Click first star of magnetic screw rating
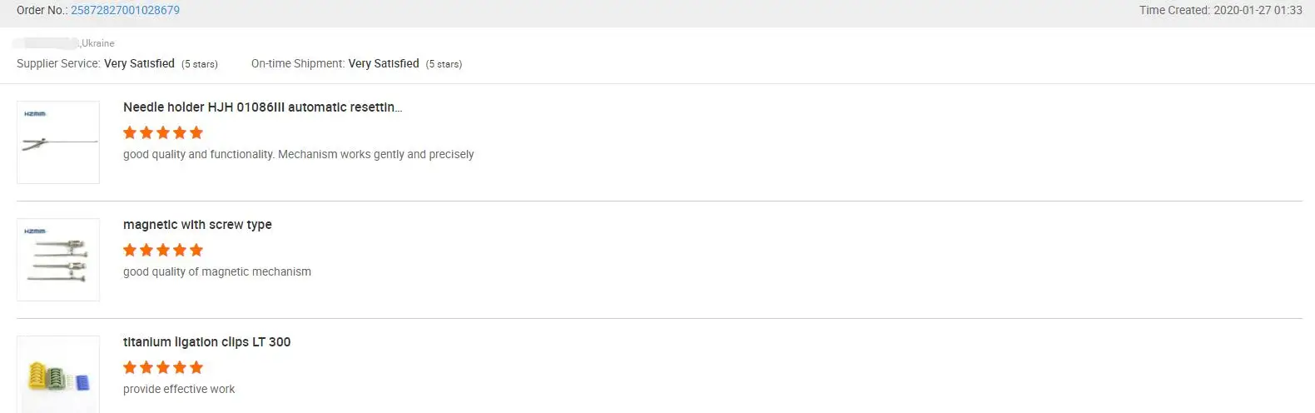This screenshot has height=413, width=1315. pos(130,250)
